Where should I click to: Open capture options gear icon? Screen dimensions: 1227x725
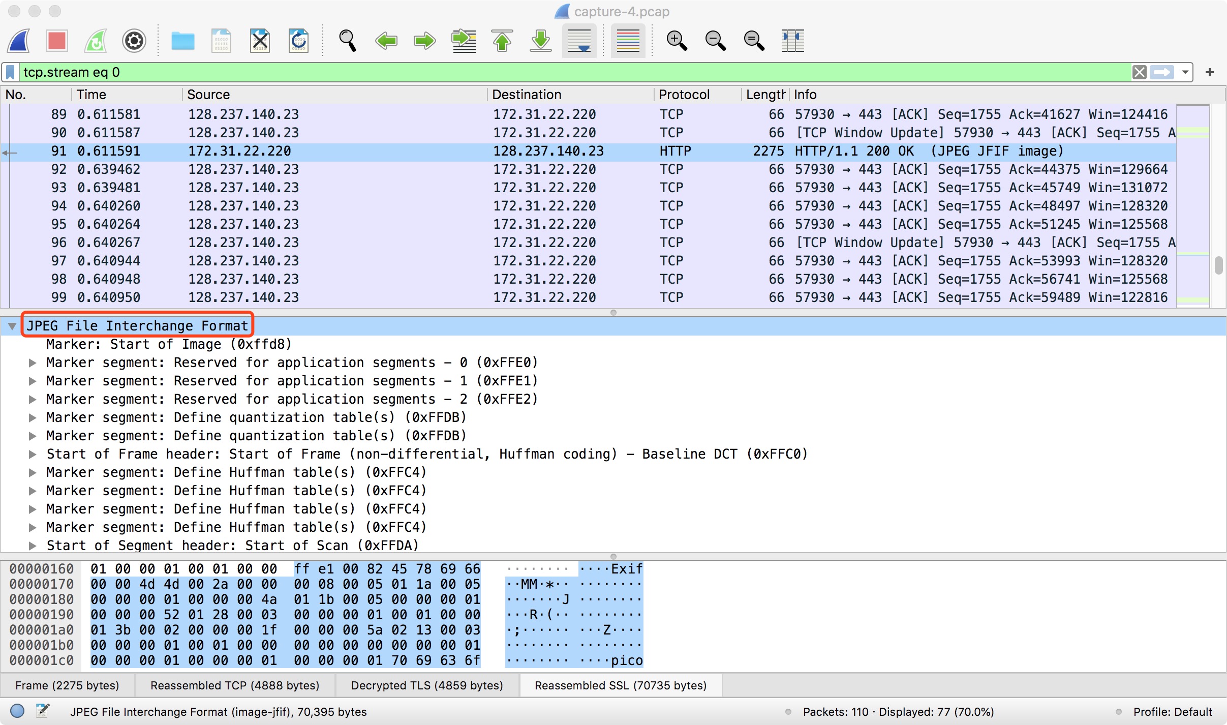(x=134, y=41)
